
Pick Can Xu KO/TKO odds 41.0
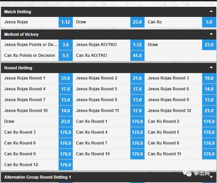137,55
